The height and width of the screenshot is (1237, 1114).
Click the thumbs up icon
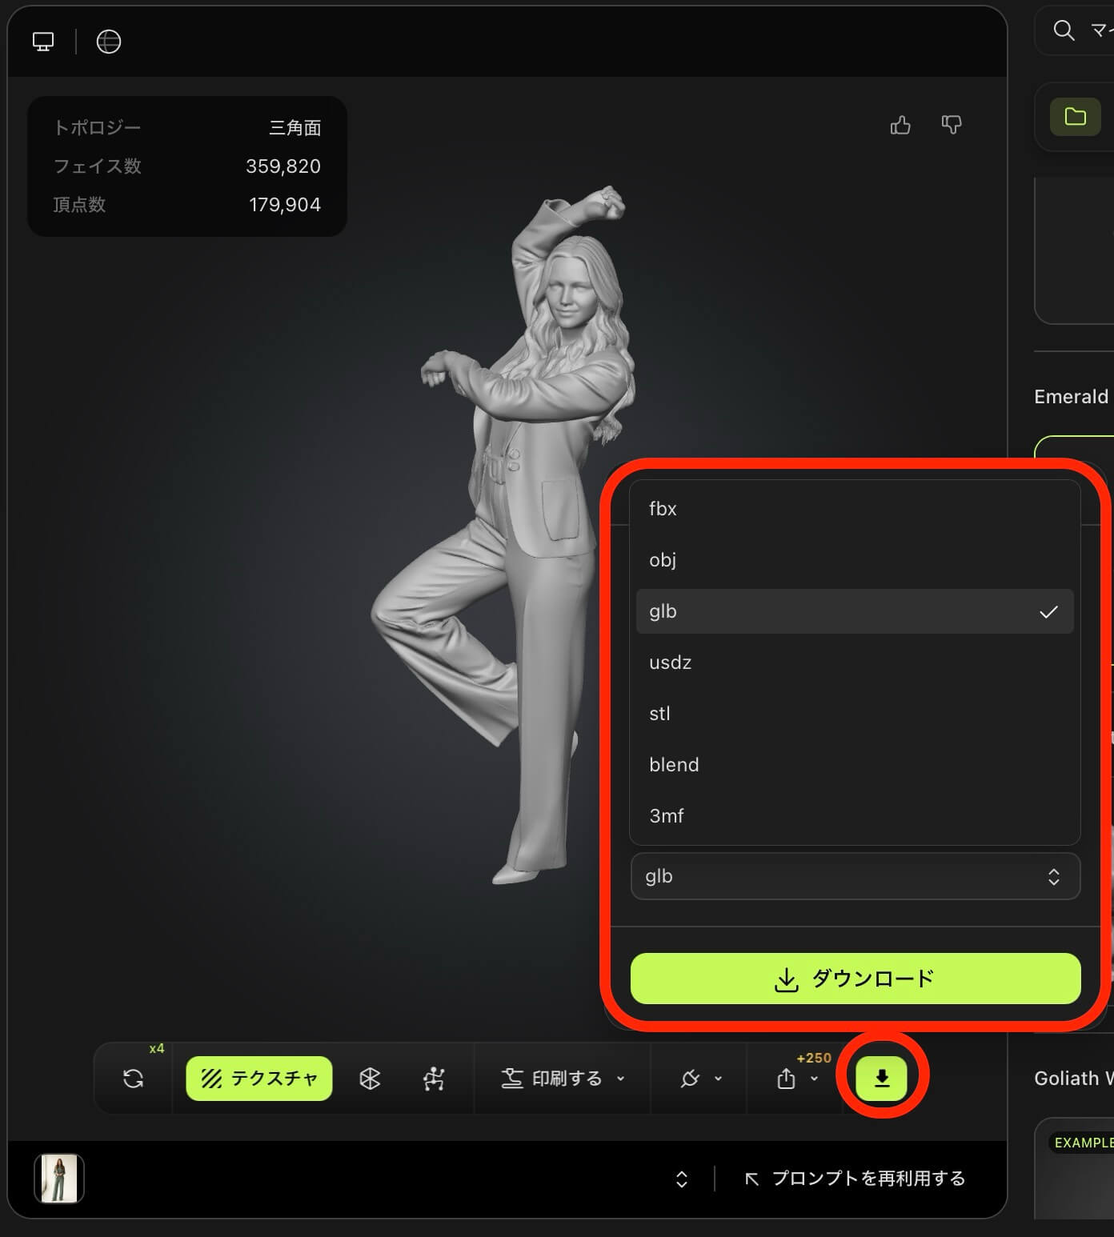[900, 125]
